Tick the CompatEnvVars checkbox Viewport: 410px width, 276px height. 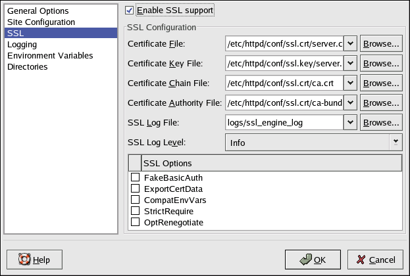coord(135,200)
